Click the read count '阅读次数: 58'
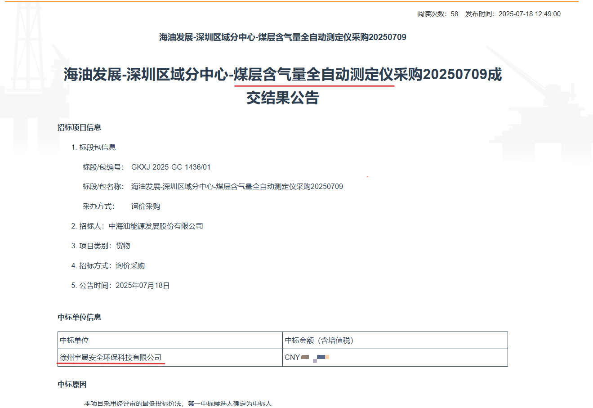 (437, 14)
